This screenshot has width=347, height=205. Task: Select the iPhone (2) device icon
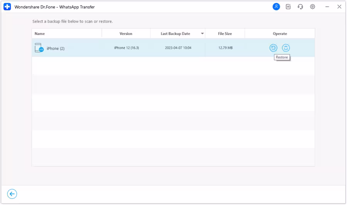tap(39, 48)
